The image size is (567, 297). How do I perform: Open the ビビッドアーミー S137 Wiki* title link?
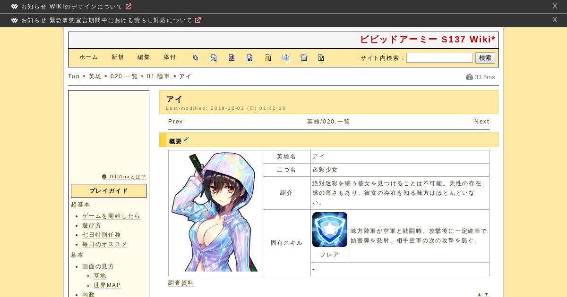428,40
